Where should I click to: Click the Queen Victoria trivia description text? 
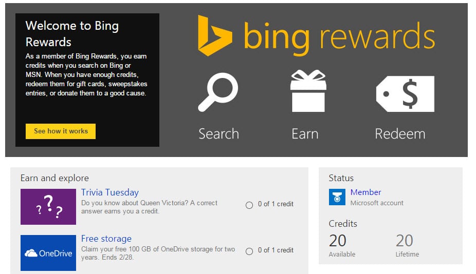point(149,207)
